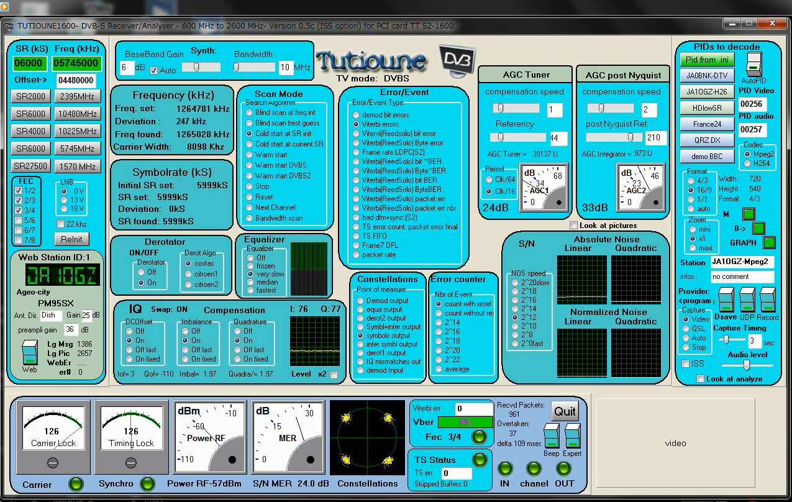Screen dimensions: 792x502
Task: Click the Power RF dBm meter
Action: tap(210, 437)
